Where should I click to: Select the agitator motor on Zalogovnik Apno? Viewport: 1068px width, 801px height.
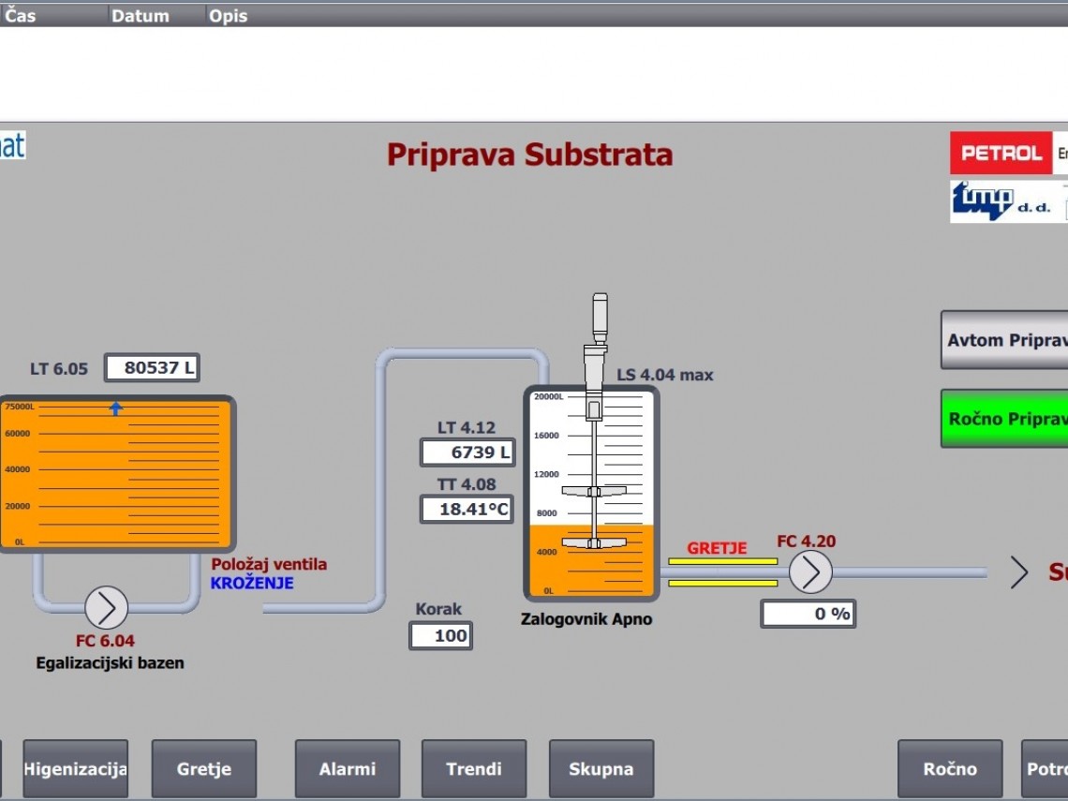coord(599,319)
